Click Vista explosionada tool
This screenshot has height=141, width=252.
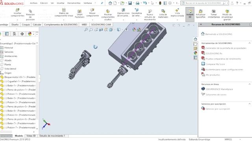pyautogui.click(x=177, y=13)
